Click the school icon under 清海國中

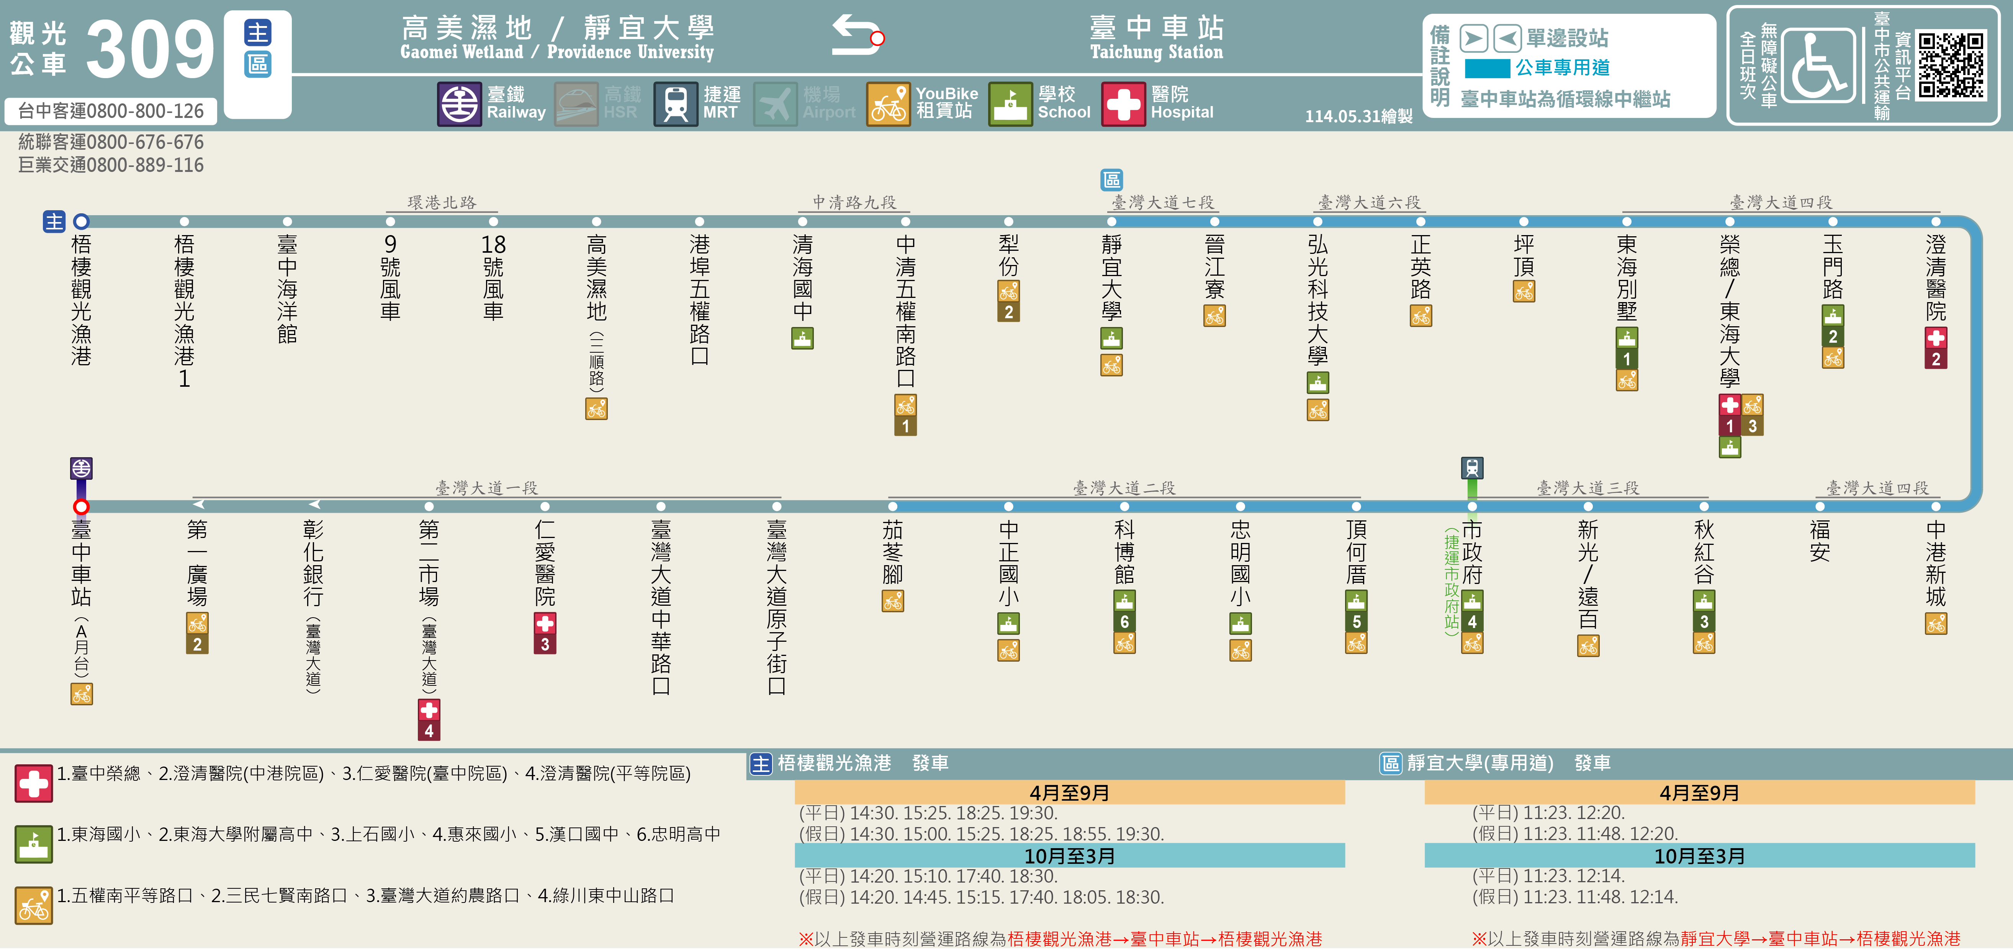coord(802,338)
